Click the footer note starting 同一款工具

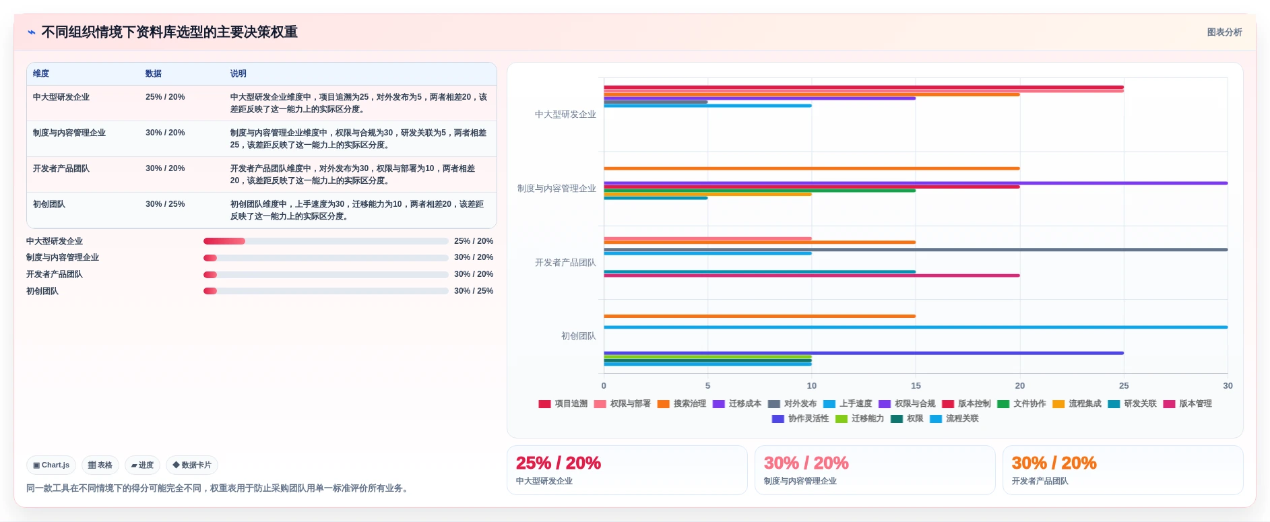pyautogui.click(x=218, y=488)
